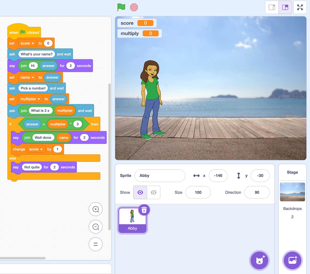Click the red stop sign to halt scripts
Viewport: 310px width, 274px height.
pos(134,7)
